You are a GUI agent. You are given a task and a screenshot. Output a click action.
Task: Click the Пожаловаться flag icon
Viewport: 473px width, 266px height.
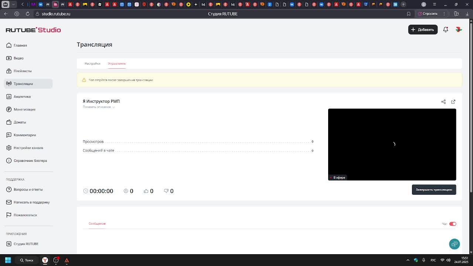point(9,215)
